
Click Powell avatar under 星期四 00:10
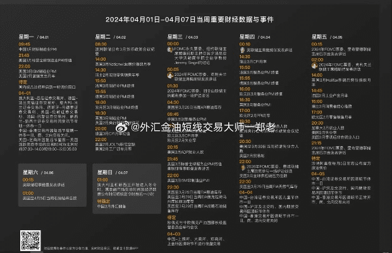pyautogui.click(x=243, y=49)
